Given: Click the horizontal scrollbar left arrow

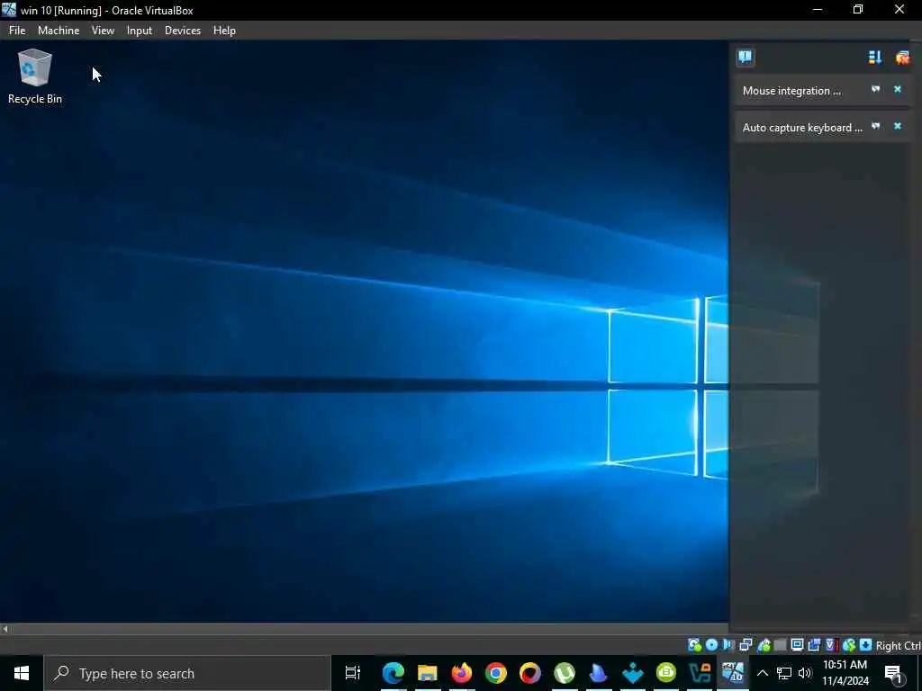Looking at the screenshot, I should coord(5,629).
